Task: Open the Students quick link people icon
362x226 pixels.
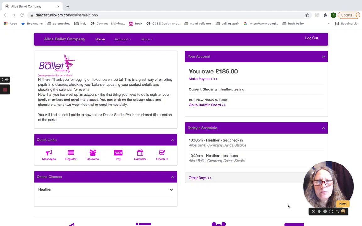Action: 93,153
